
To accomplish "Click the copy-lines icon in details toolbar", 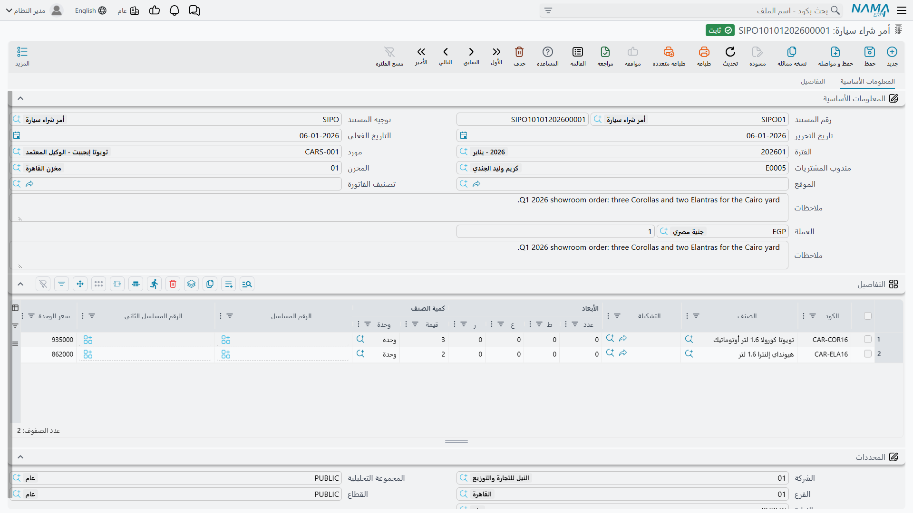I will coord(210,284).
